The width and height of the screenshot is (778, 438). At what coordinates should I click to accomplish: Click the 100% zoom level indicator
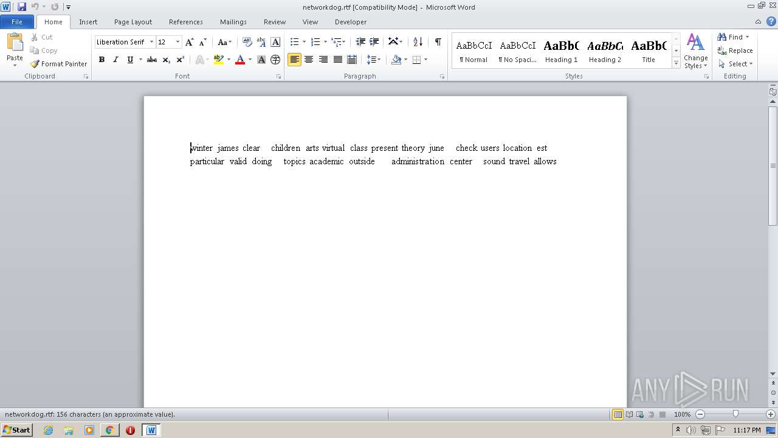tap(682, 414)
